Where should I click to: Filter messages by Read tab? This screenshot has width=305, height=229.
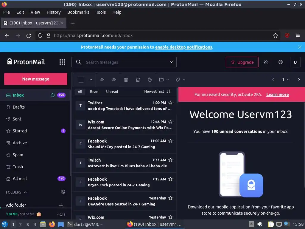(x=94, y=92)
